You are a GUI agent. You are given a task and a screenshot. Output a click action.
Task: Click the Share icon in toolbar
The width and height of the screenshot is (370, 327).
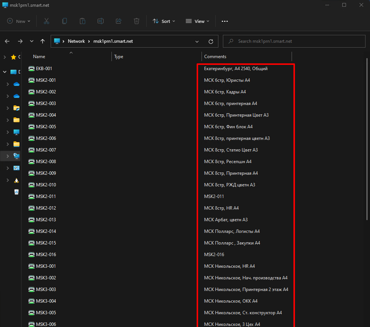click(x=119, y=21)
